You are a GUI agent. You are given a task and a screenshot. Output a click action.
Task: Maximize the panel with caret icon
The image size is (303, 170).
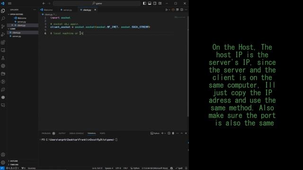click(x=182, y=133)
